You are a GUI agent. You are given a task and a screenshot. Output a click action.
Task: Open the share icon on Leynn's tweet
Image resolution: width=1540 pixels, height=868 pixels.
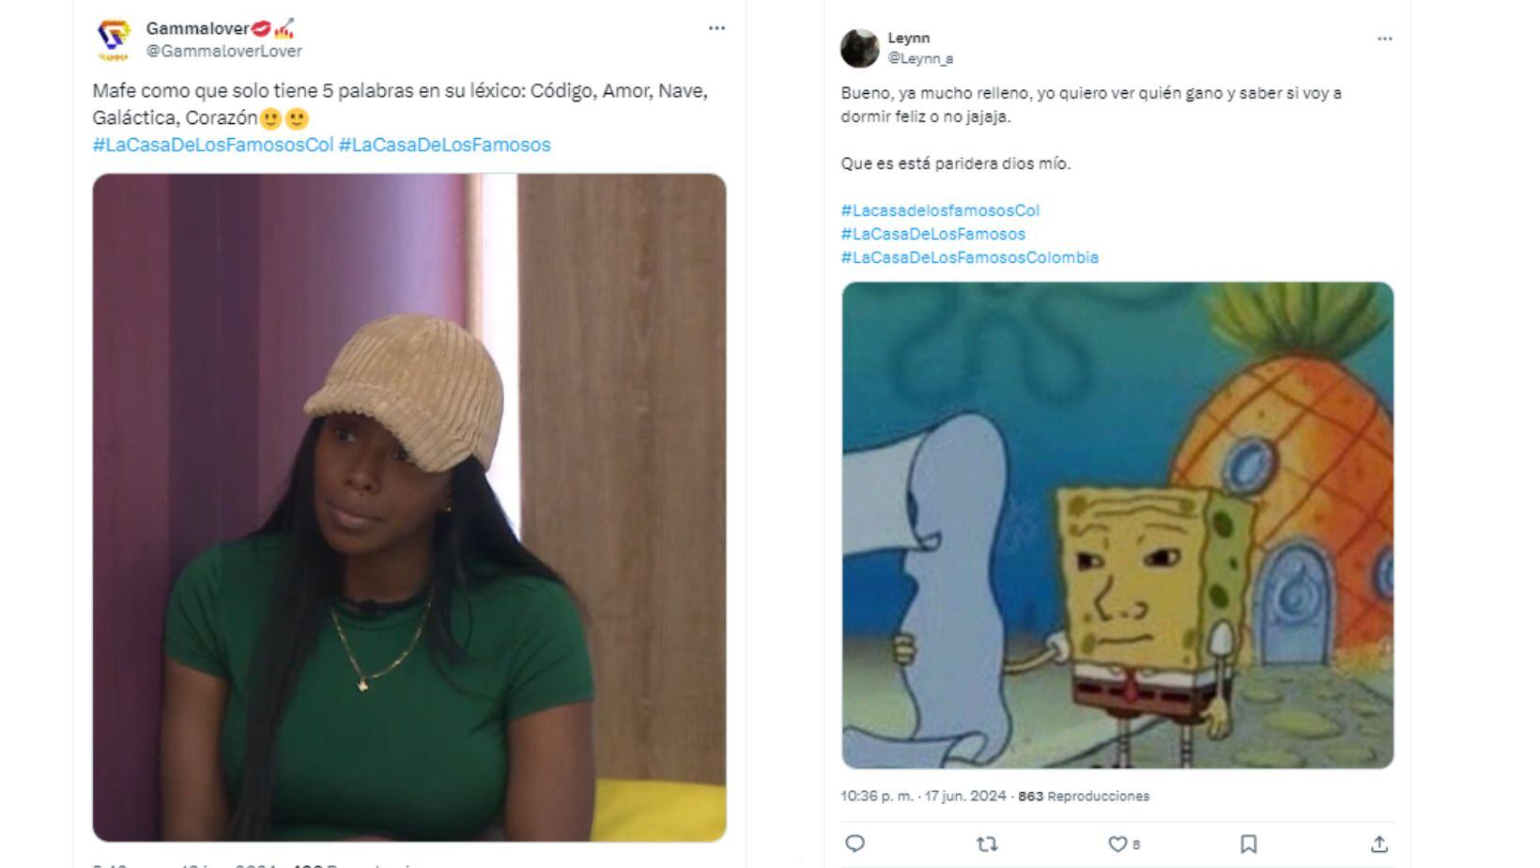click(1380, 845)
